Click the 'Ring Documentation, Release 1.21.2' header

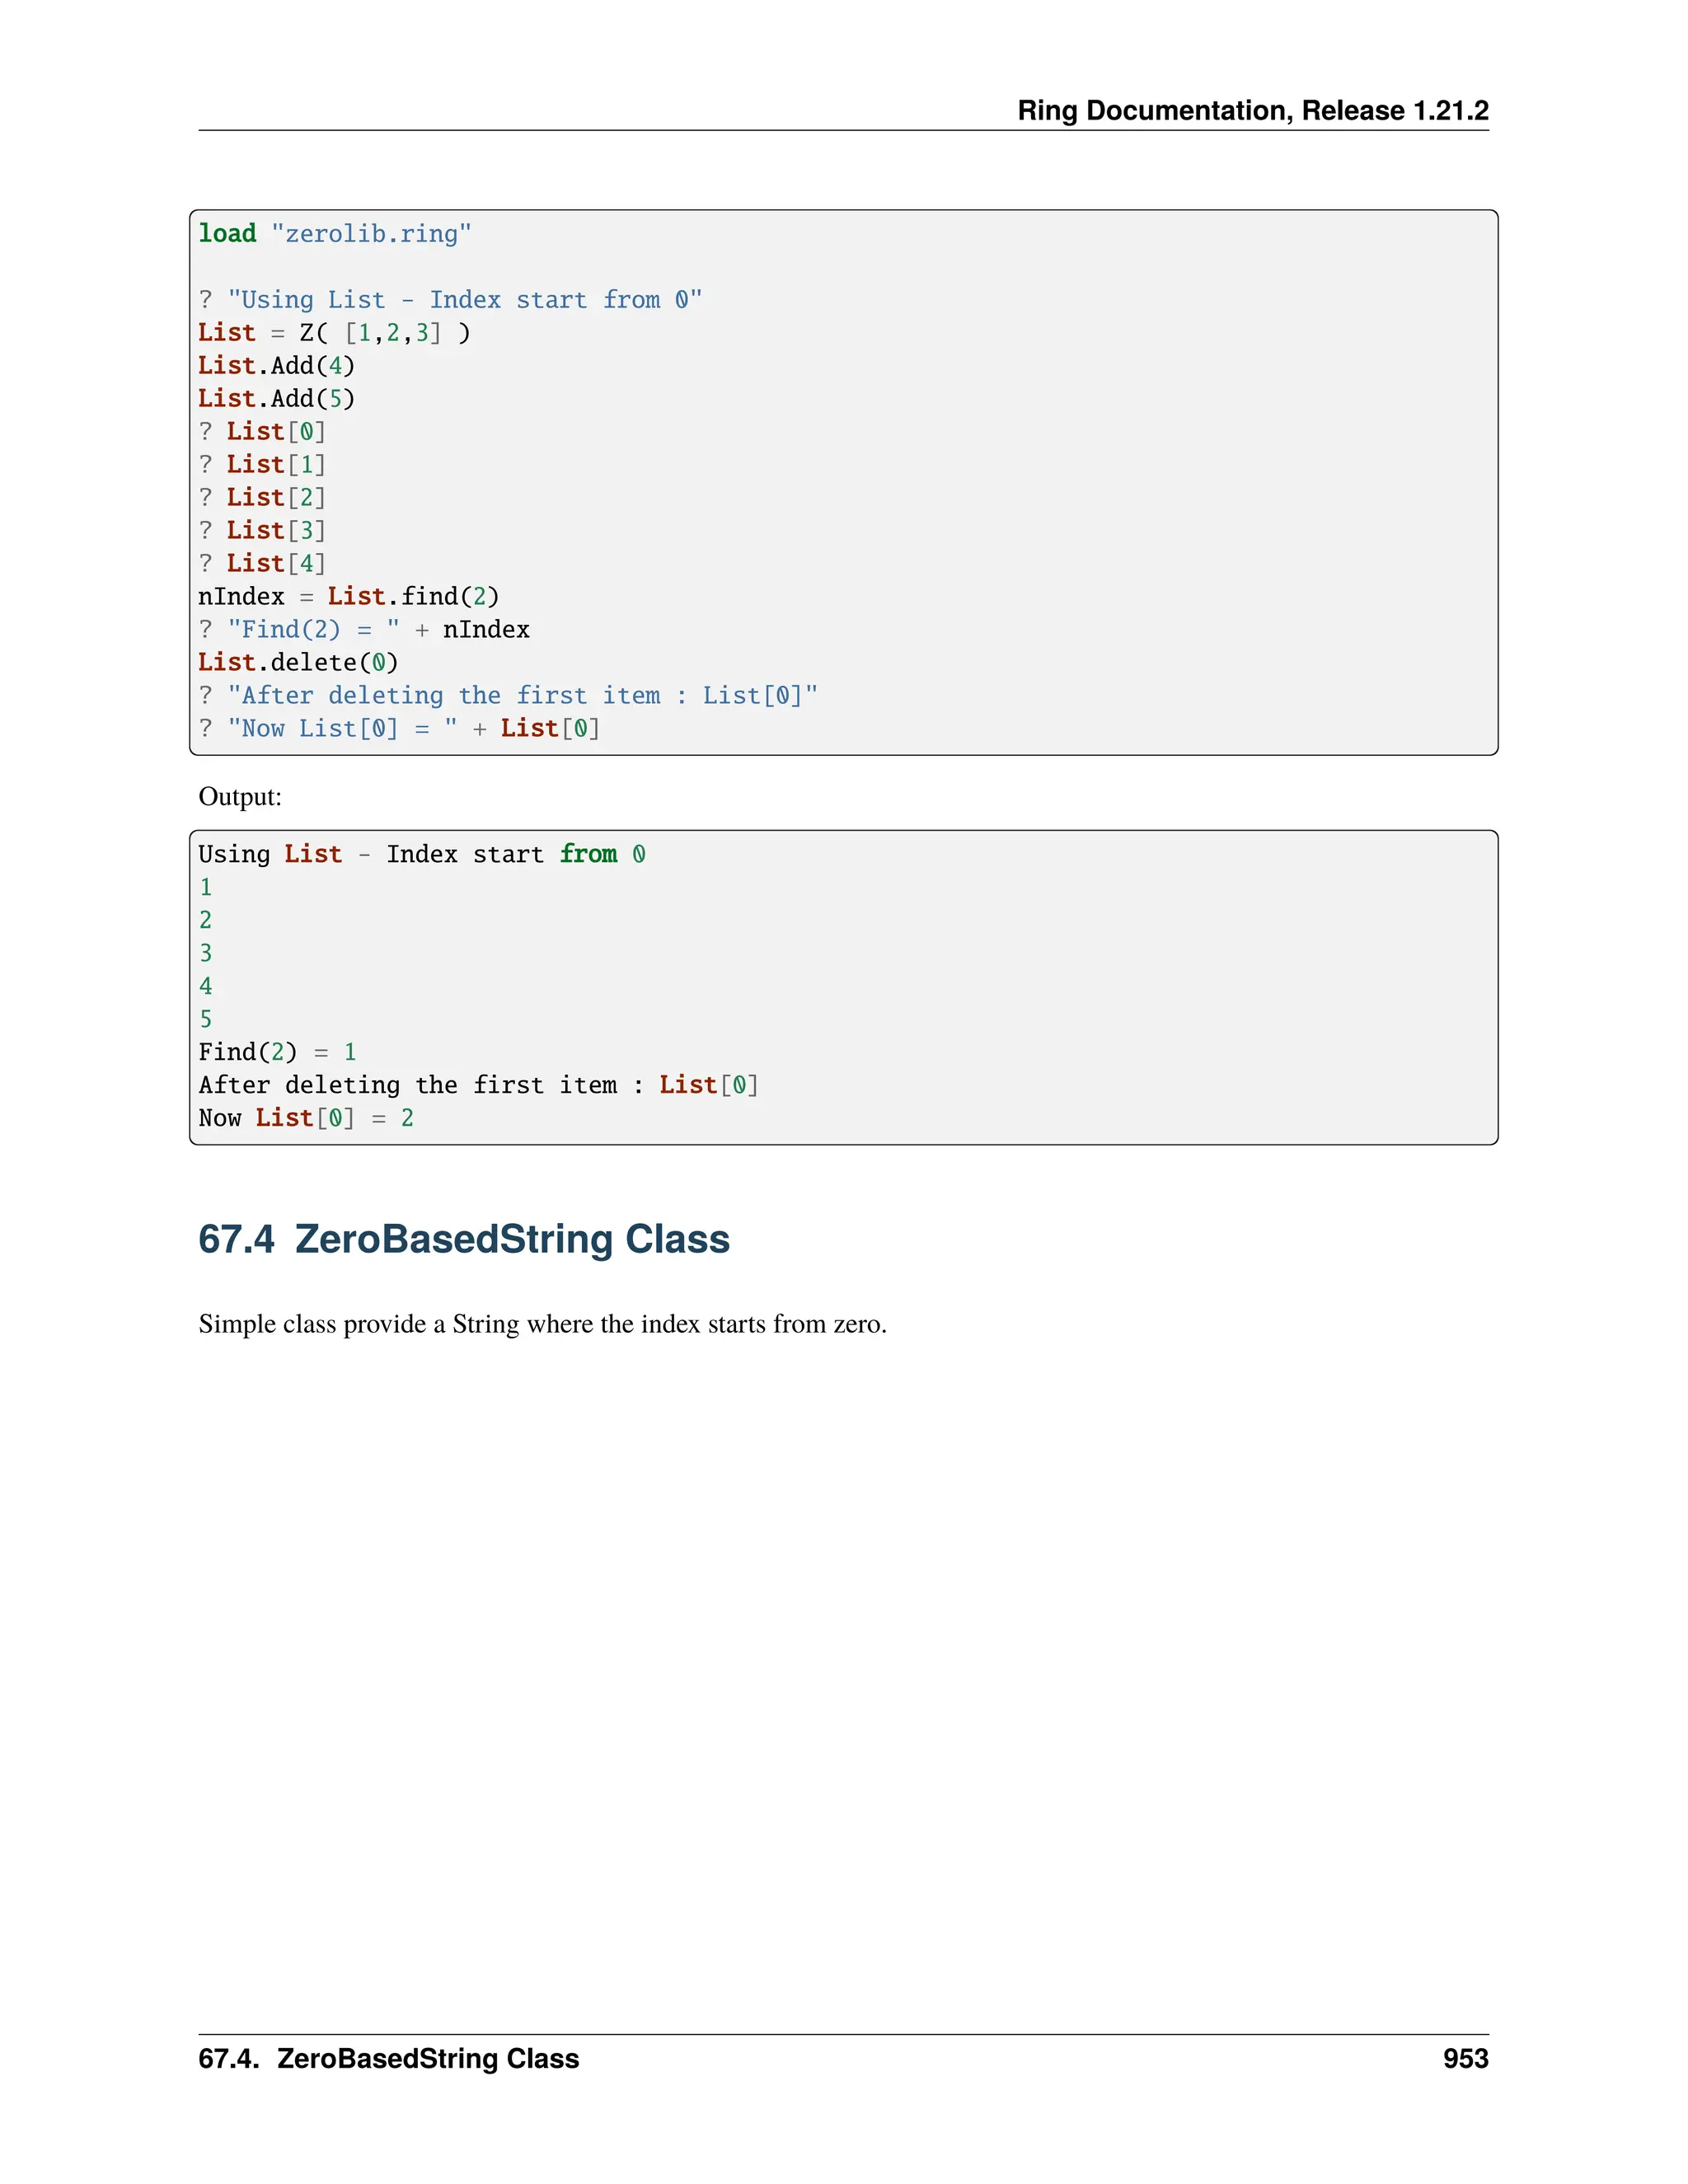click(1252, 110)
